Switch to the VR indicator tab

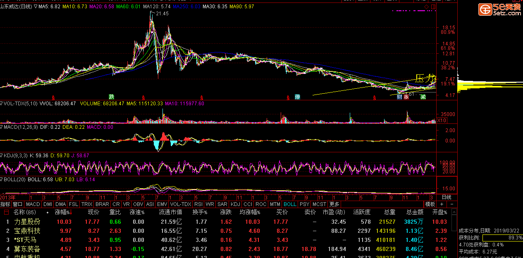(127, 204)
